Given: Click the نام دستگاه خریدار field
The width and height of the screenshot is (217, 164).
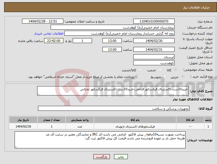Looking at the screenshot, I should tap(113, 27).
